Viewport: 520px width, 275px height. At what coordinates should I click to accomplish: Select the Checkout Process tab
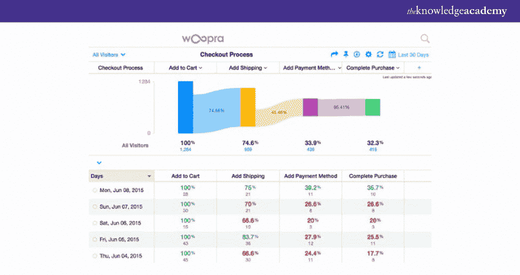(121, 68)
